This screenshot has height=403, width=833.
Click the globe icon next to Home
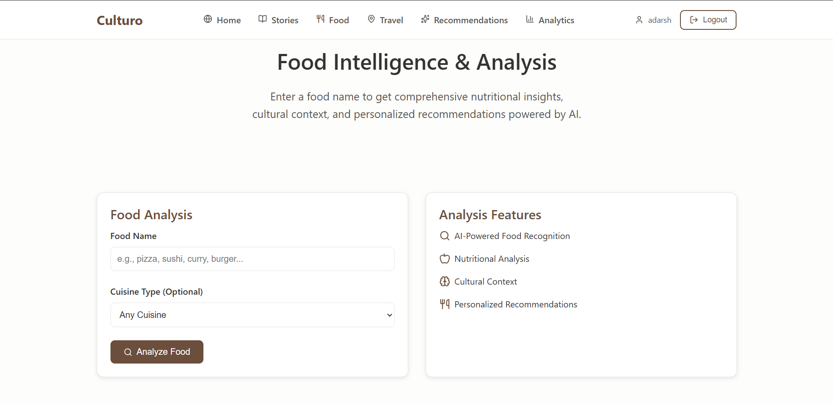(208, 19)
